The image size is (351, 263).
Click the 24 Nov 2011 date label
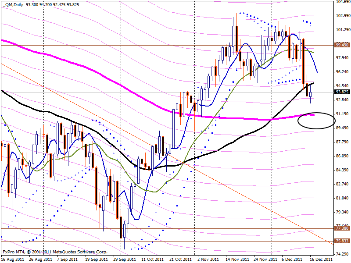pyautogui.click(x=265, y=259)
